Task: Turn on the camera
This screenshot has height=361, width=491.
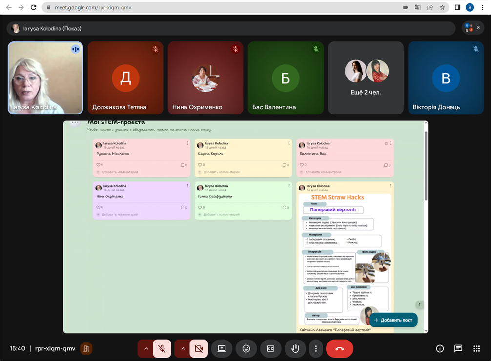Action: (x=199, y=349)
